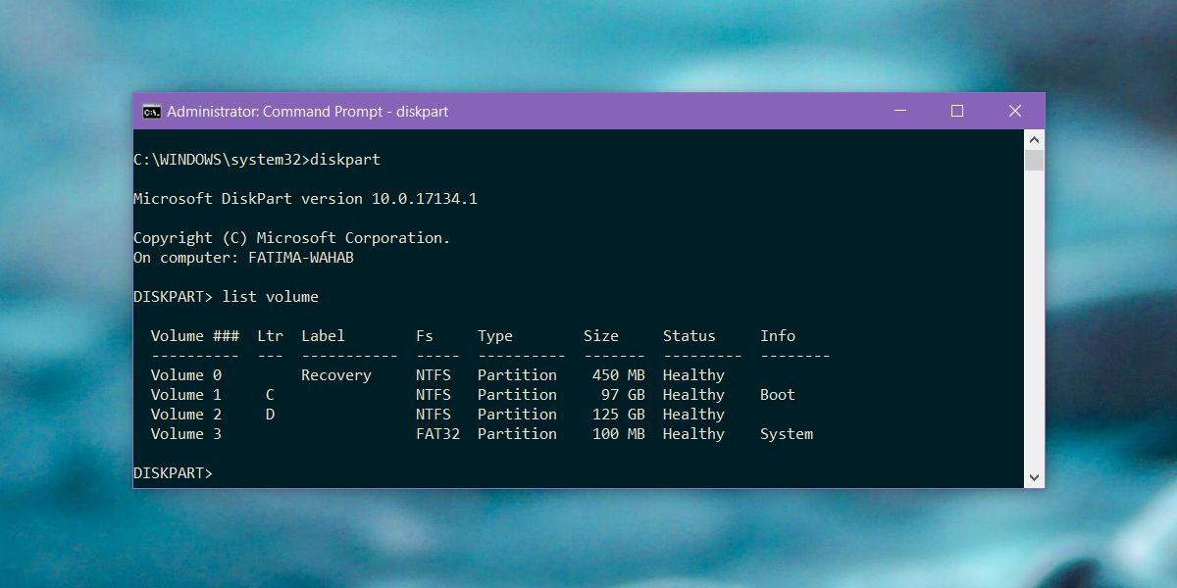Click drive letter 'C' of Volume 1

270,395
